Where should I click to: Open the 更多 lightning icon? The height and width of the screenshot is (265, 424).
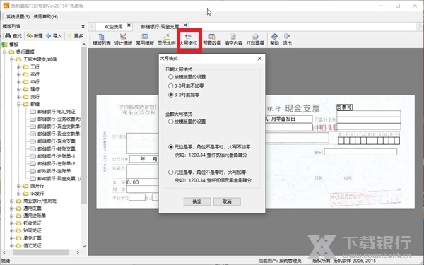pos(75,36)
